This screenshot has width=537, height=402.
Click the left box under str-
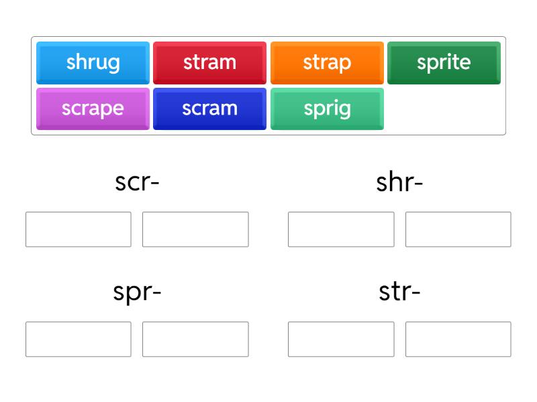point(341,339)
